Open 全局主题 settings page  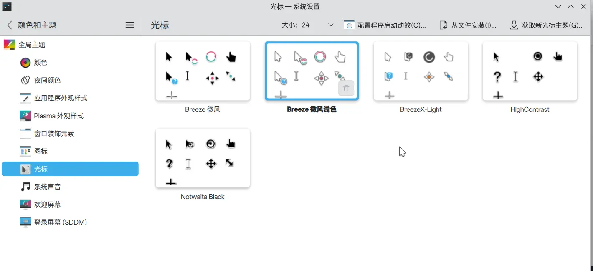tap(70, 45)
